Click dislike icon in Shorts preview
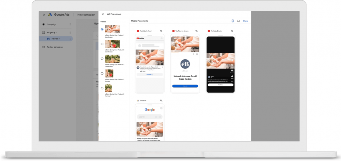The image size is (341, 161). click(232, 65)
